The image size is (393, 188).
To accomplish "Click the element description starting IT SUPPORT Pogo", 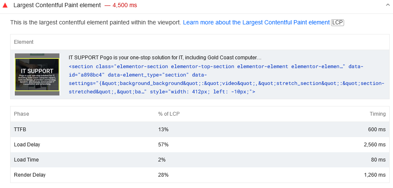I will (x=165, y=58).
